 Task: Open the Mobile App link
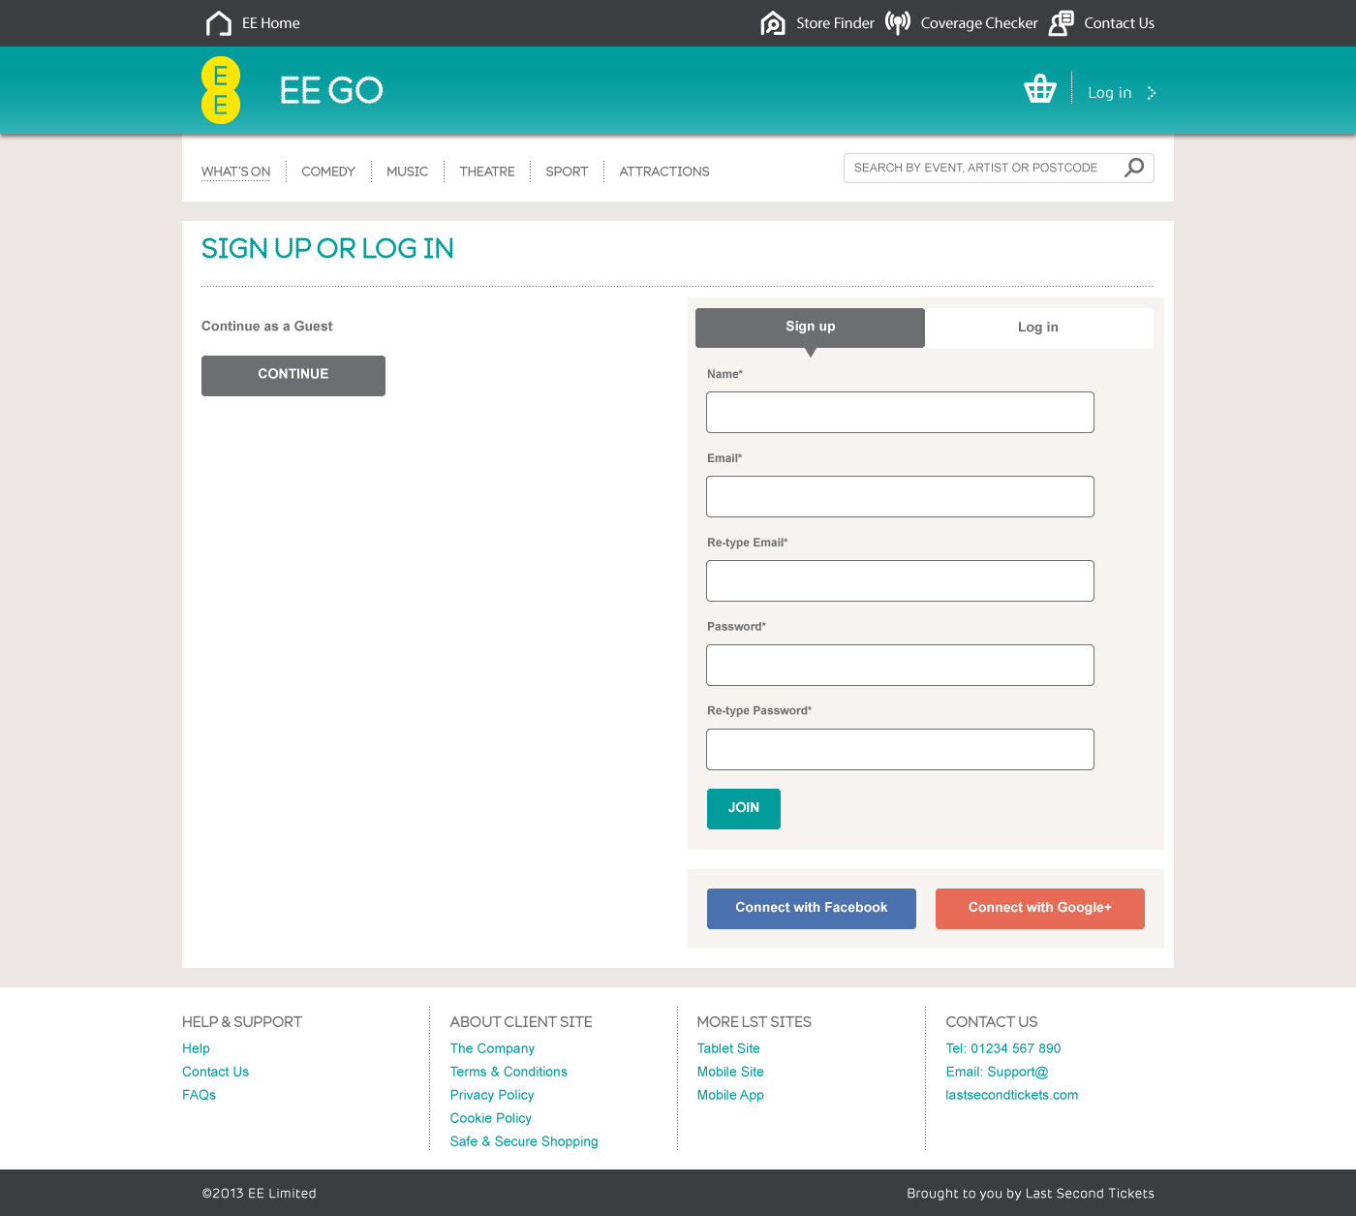pos(730,1095)
